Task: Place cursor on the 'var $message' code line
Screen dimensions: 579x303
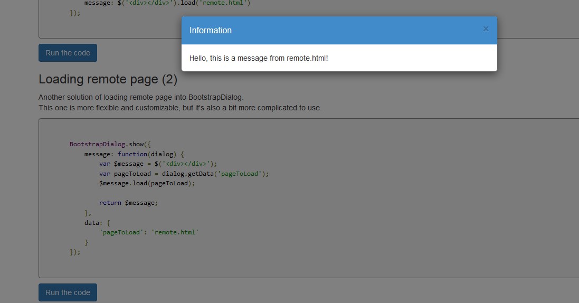Action: [x=158, y=164]
